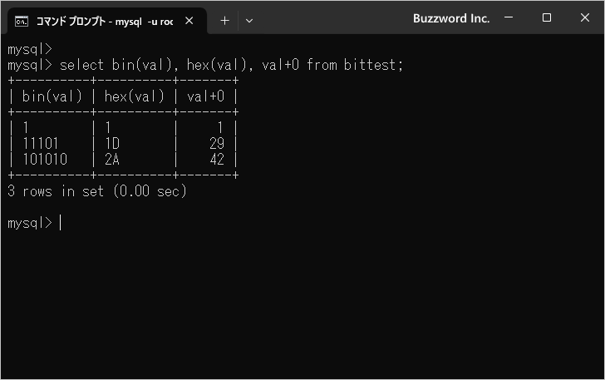Open a new terminal tab
This screenshot has width=605, height=380.
(x=224, y=21)
